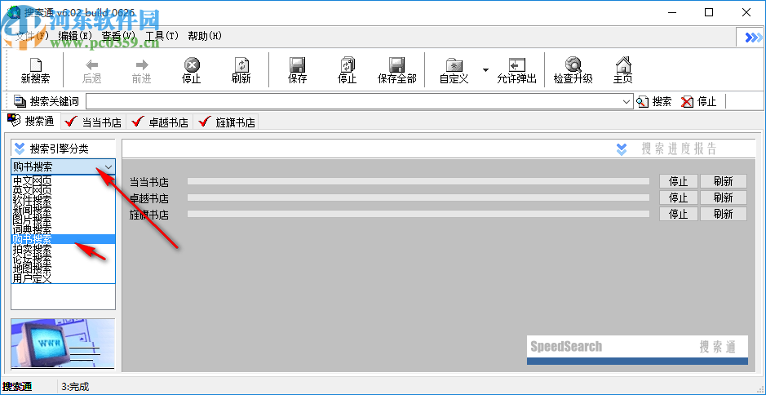Screen dimensions: 766x395
Task: Click the 搜索 button beside keyword field
Action: pos(654,102)
